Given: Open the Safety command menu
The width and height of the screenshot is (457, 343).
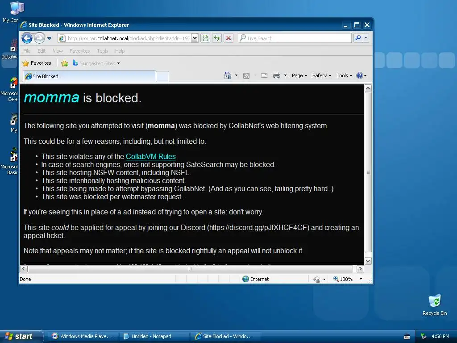Looking at the screenshot, I should [322, 75].
